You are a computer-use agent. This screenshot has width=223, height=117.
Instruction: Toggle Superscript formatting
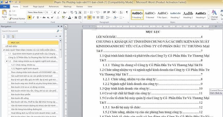(x=52, y=18)
